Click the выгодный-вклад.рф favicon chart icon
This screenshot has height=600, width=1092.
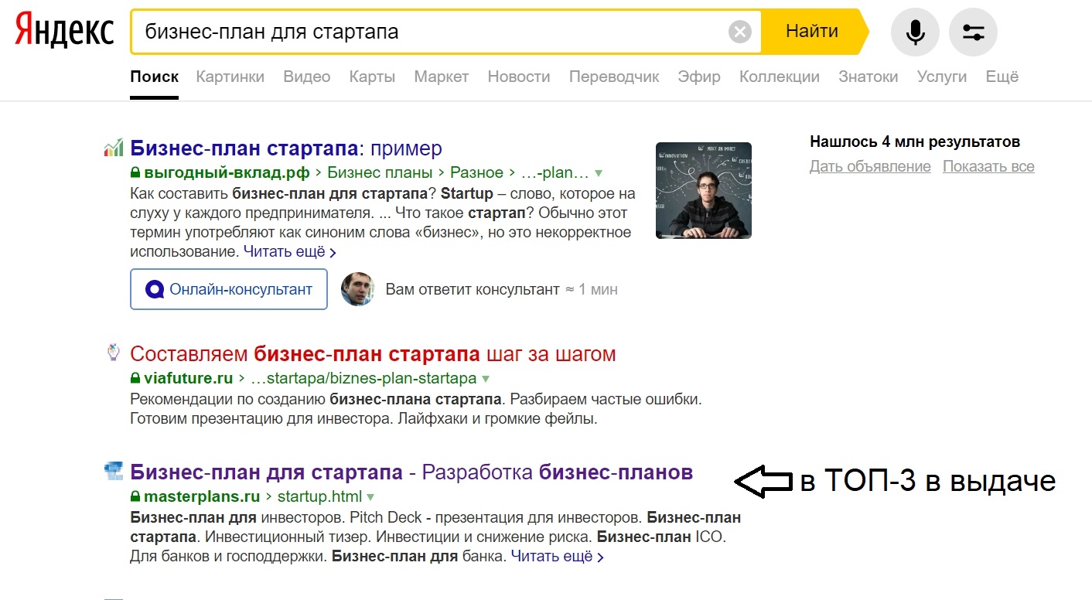(114, 148)
